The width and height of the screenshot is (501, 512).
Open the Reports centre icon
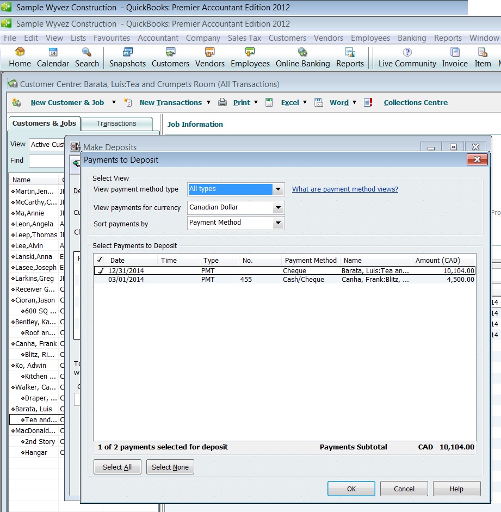click(x=350, y=57)
